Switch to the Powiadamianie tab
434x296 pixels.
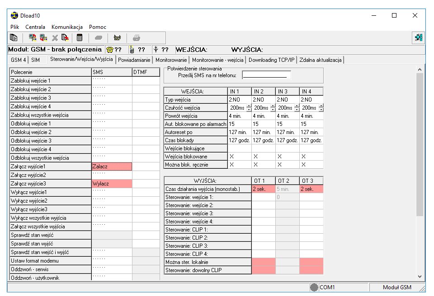pyautogui.click(x=134, y=60)
